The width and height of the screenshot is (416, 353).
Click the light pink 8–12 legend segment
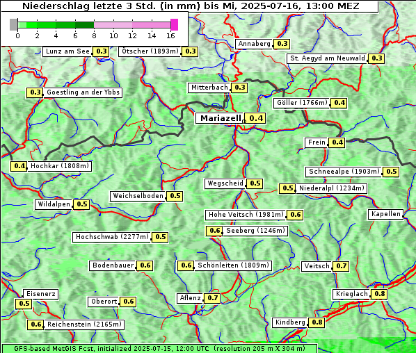(x=113, y=25)
